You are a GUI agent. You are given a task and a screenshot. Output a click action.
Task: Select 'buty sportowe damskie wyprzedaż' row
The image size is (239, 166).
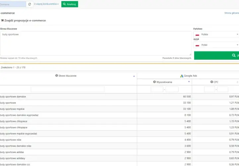[119, 115]
